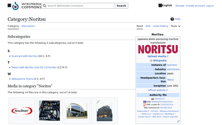222x125 pixels.
Task: Click the KML file link
Action: [x=157, y=117]
